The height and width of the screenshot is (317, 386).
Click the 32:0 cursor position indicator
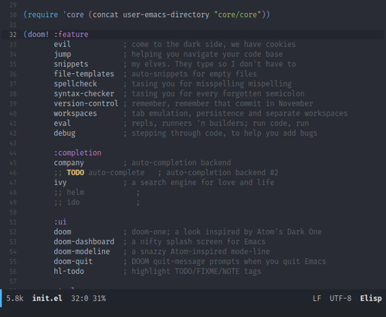pyautogui.click(x=80, y=298)
